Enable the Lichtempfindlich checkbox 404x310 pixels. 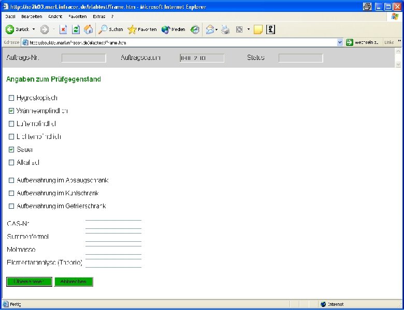tap(11, 136)
